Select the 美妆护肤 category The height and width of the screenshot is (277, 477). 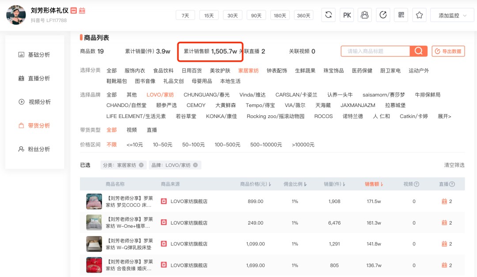220,71
